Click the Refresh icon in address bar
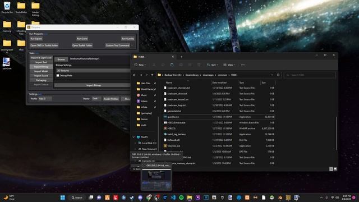This screenshot has width=359, height=202. coord(278,75)
